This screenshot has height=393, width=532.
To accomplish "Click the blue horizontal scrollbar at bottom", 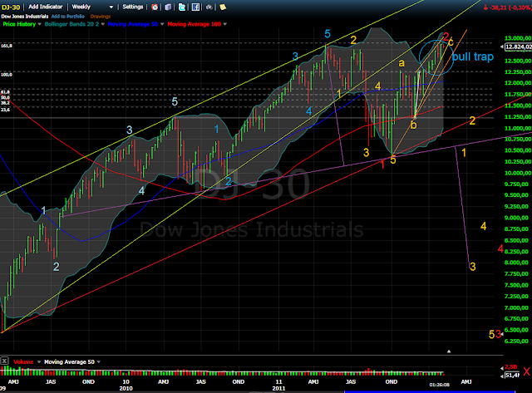I will pyautogui.click(x=430, y=391).
